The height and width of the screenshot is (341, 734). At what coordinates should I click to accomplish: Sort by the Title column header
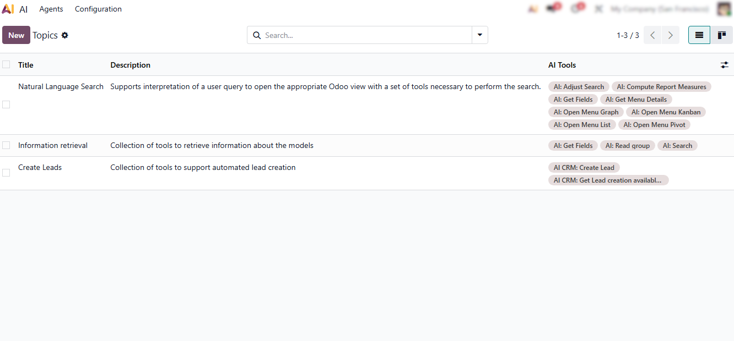pyautogui.click(x=26, y=65)
